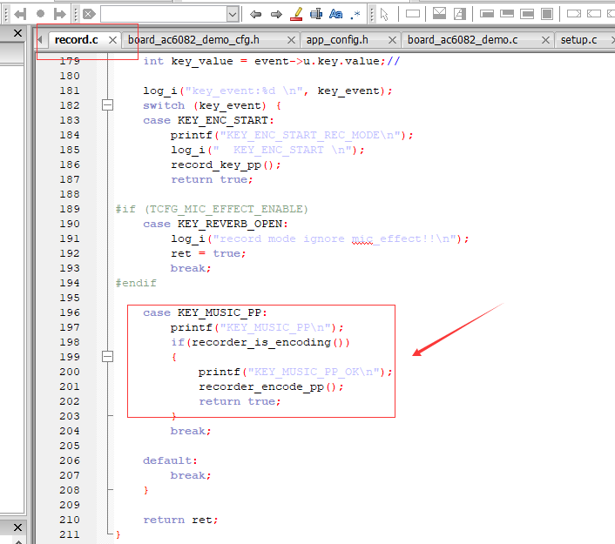The width and height of the screenshot is (615, 544).
Task: Click 'case KEY_MUSIC_PP:' line
Action: coord(205,312)
